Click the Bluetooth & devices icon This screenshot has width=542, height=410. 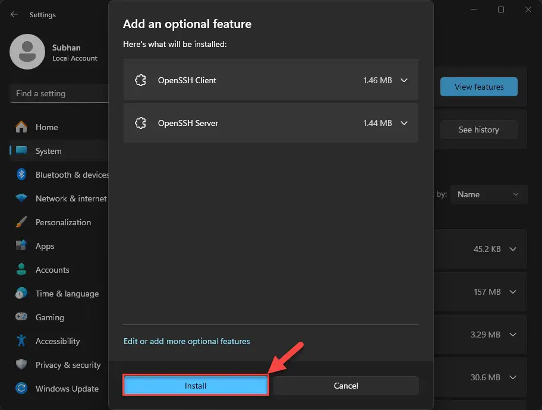pyautogui.click(x=21, y=175)
